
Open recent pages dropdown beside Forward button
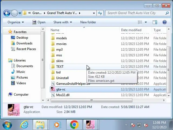click(20, 13)
